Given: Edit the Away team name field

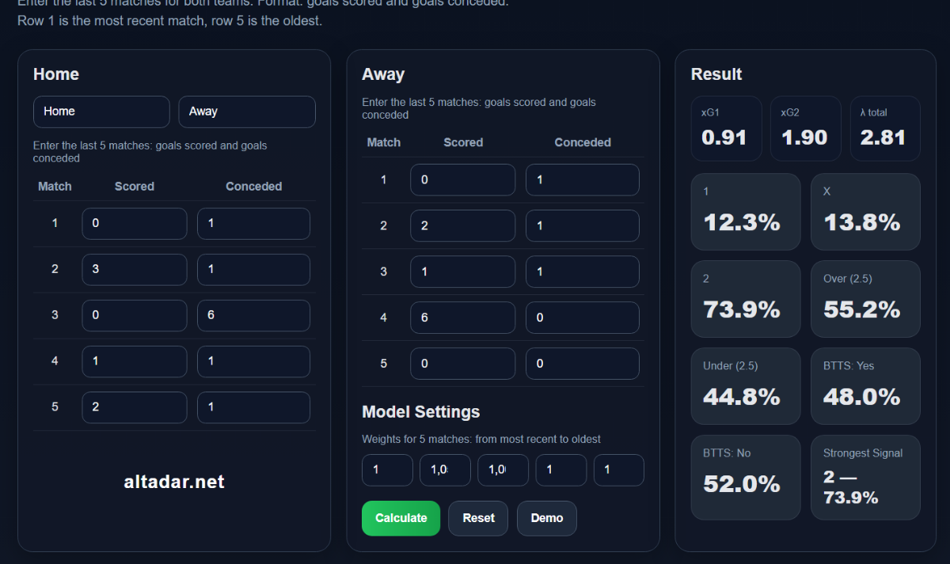Looking at the screenshot, I should pos(247,112).
